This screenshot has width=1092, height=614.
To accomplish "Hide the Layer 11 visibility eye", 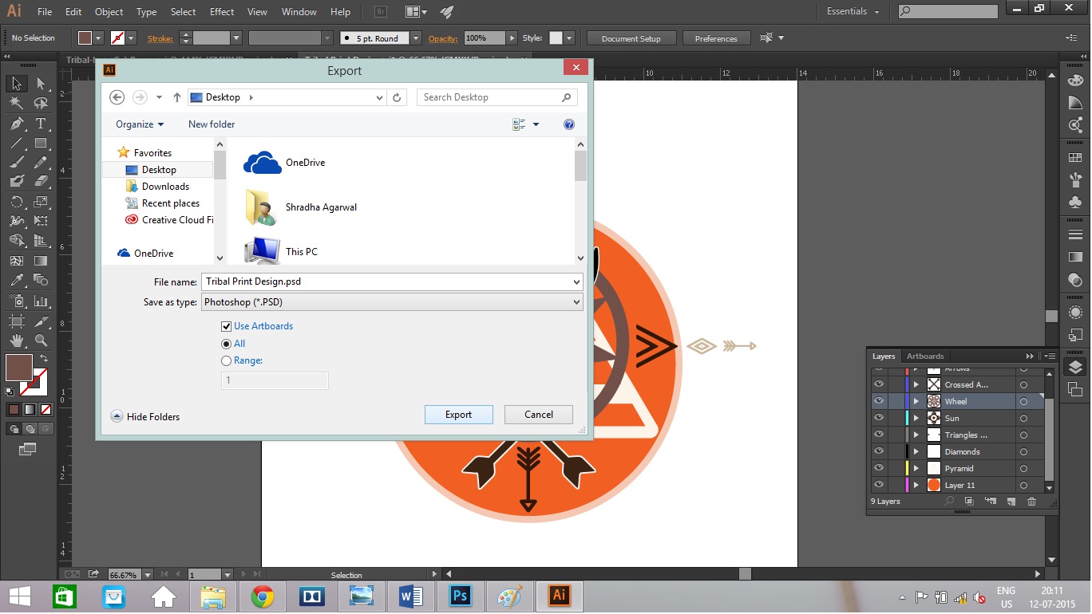I will coord(879,485).
